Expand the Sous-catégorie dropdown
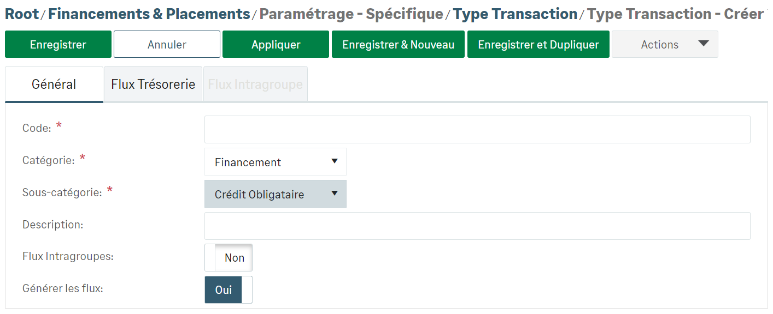This screenshot has height=314, width=773. coord(276,194)
